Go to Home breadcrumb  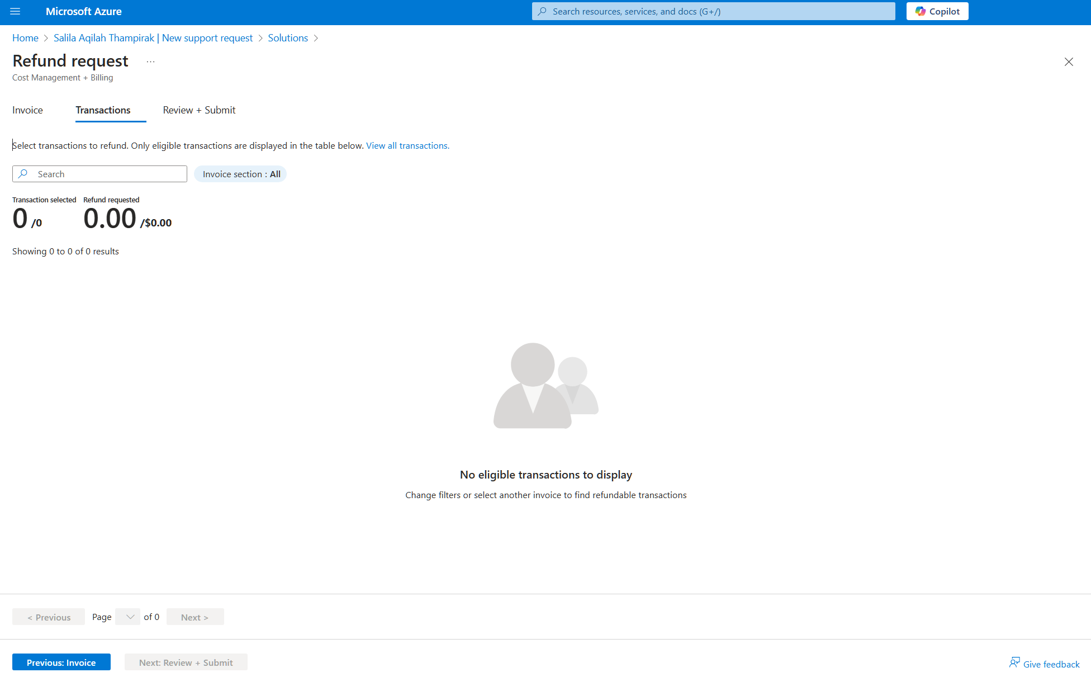click(x=25, y=38)
